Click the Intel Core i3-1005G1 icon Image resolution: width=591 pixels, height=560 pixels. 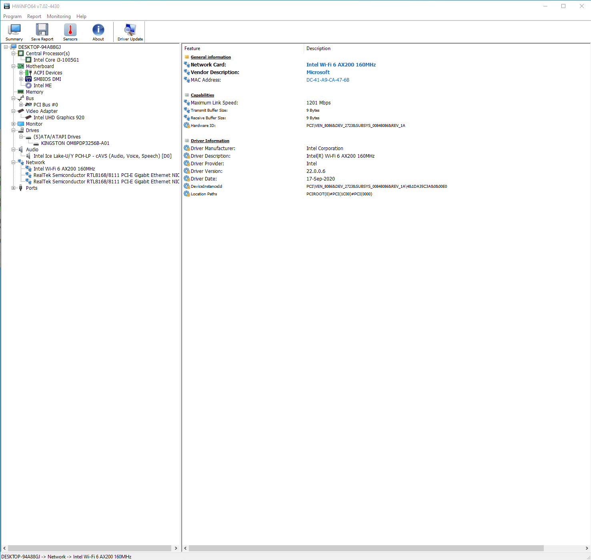point(28,60)
